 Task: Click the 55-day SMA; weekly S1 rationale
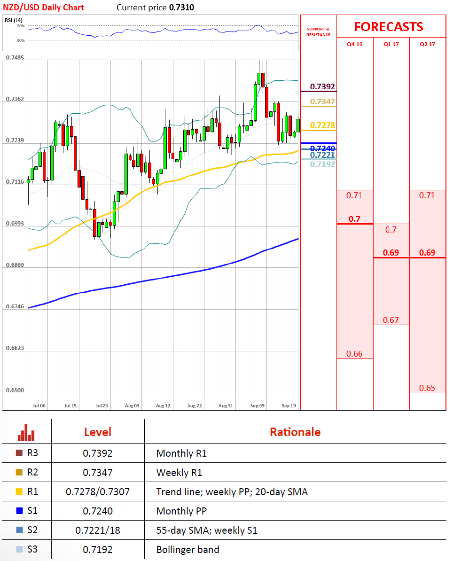tap(207, 530)
